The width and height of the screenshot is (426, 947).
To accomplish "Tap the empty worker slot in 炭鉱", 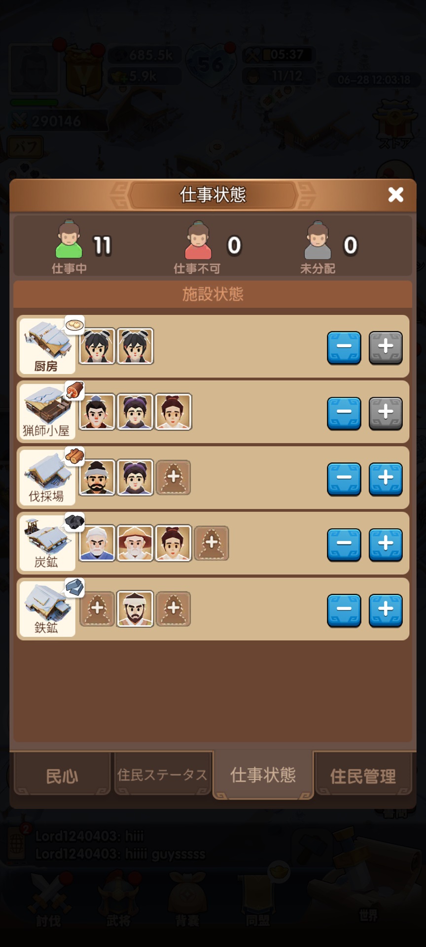I will [212, 543].
